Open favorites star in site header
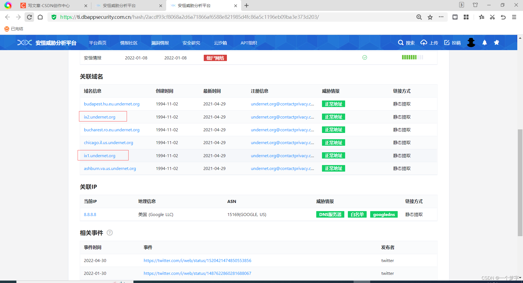Screen dimensions: 523x283 497,42
